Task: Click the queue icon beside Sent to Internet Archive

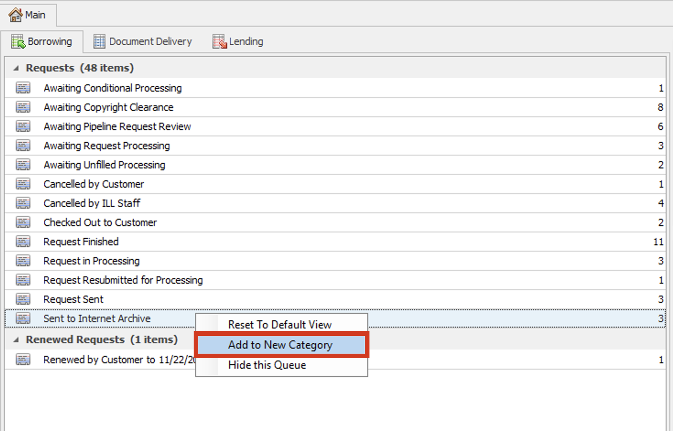Action: [23, 318]
